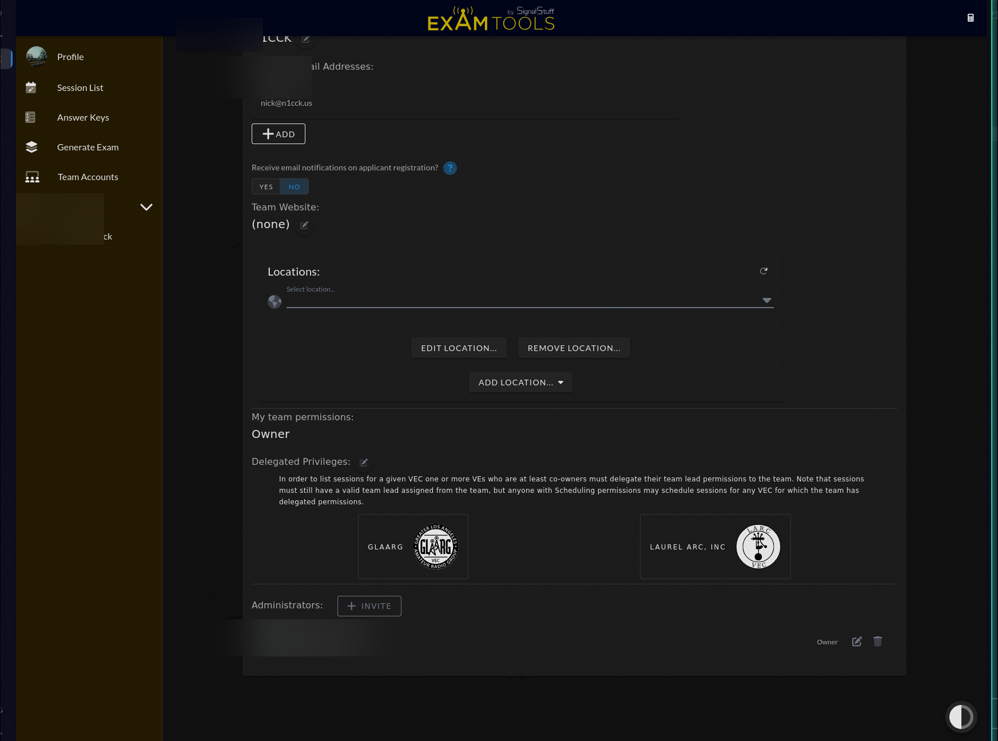
Task: Open the Select location dropdown
Action: (530, 300)
